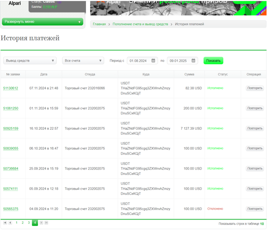Open request link 51130612
This screenshot has height=230, width=270.
coord(11,88)
